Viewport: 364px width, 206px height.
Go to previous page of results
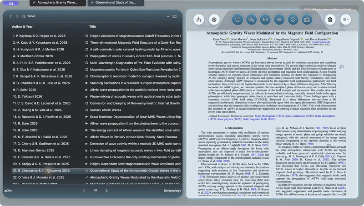84,191
